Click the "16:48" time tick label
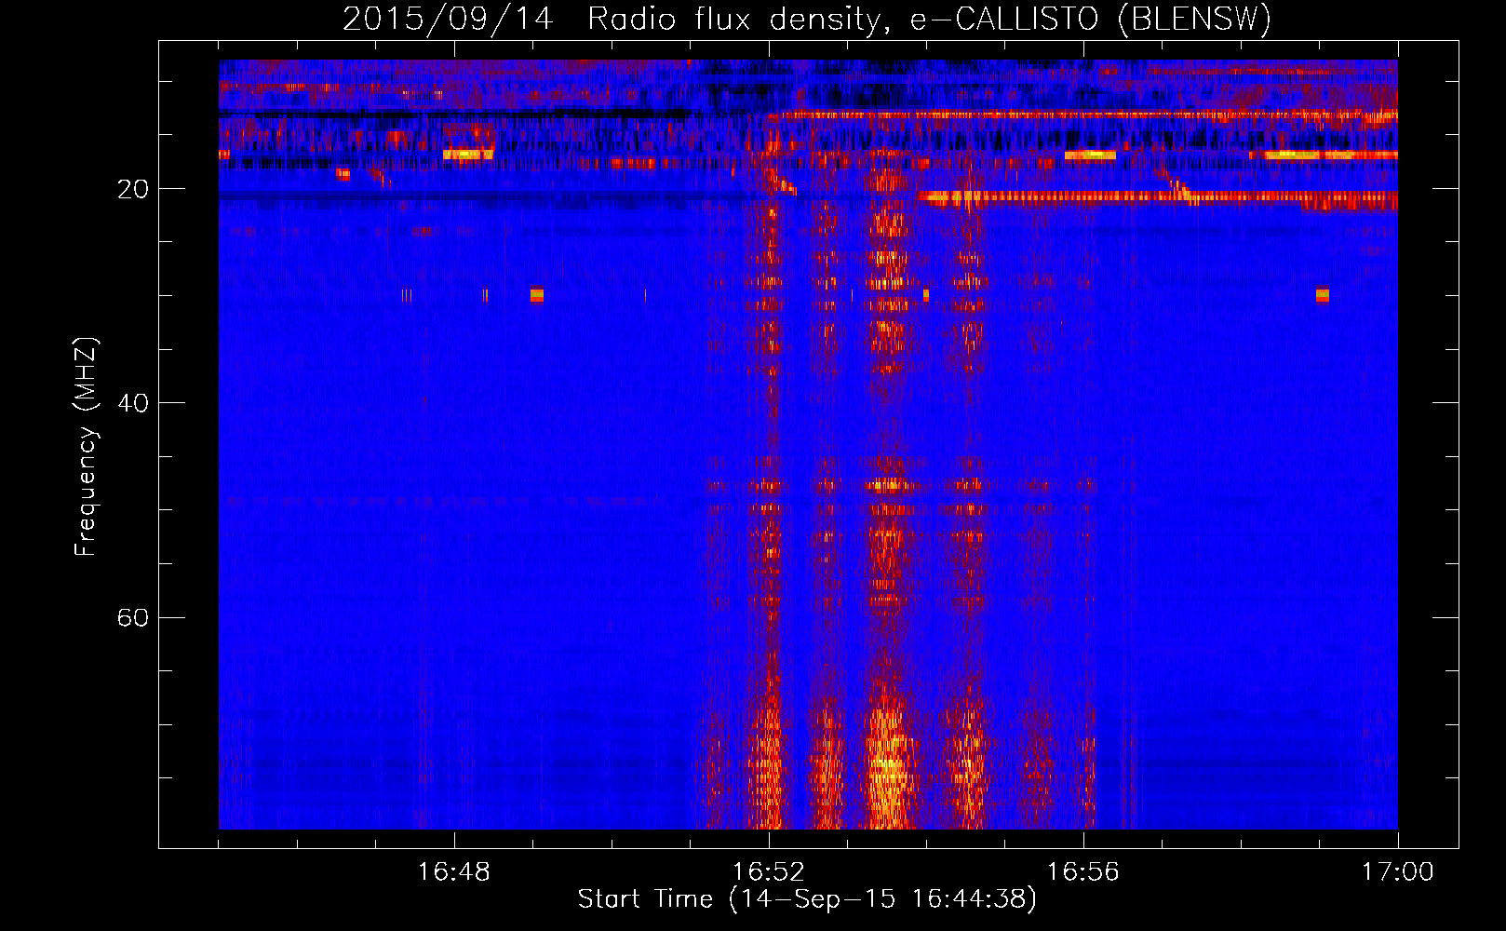The height and width of the screenshot is (931, 1506). coord(454,871)
